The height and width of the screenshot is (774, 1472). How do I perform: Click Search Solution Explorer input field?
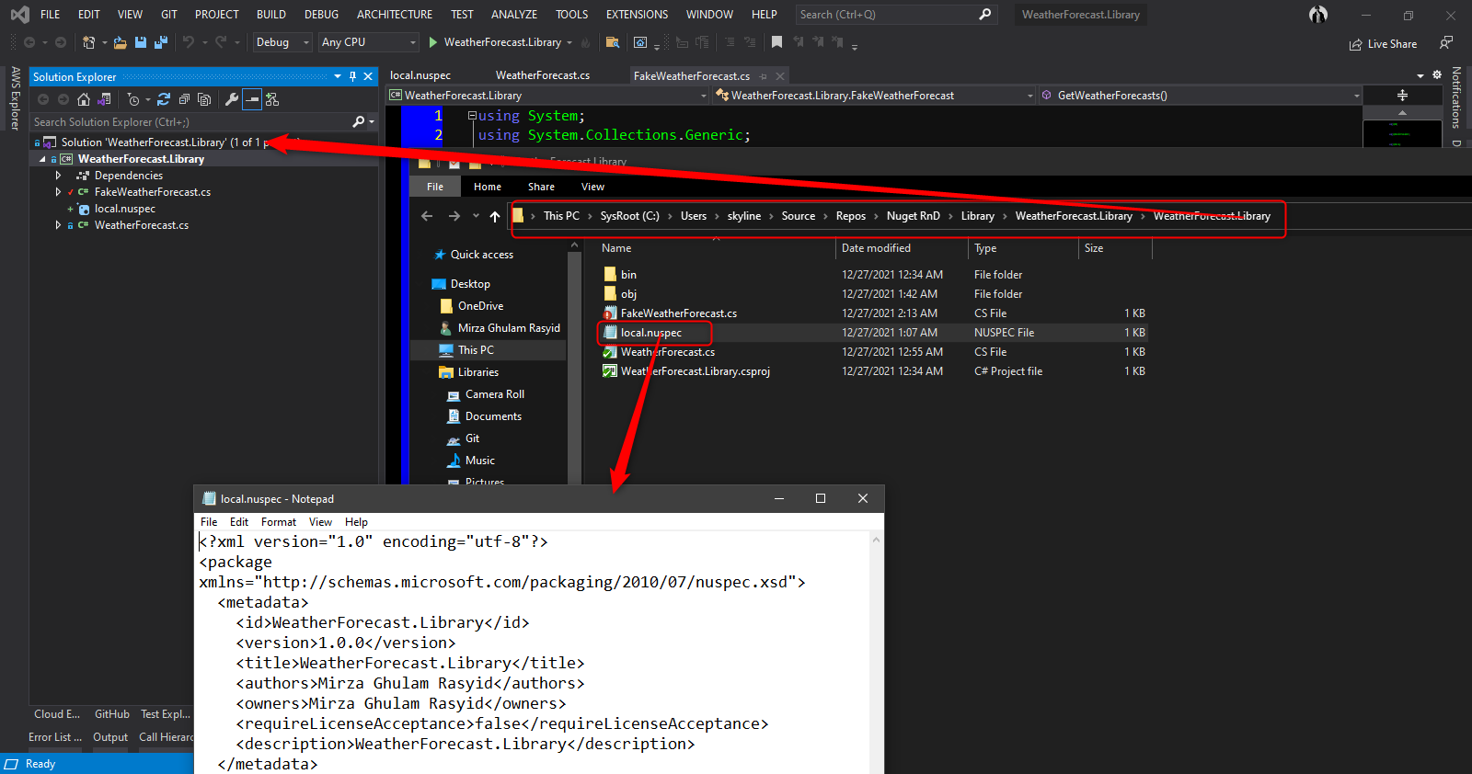[x=190, y=121]
